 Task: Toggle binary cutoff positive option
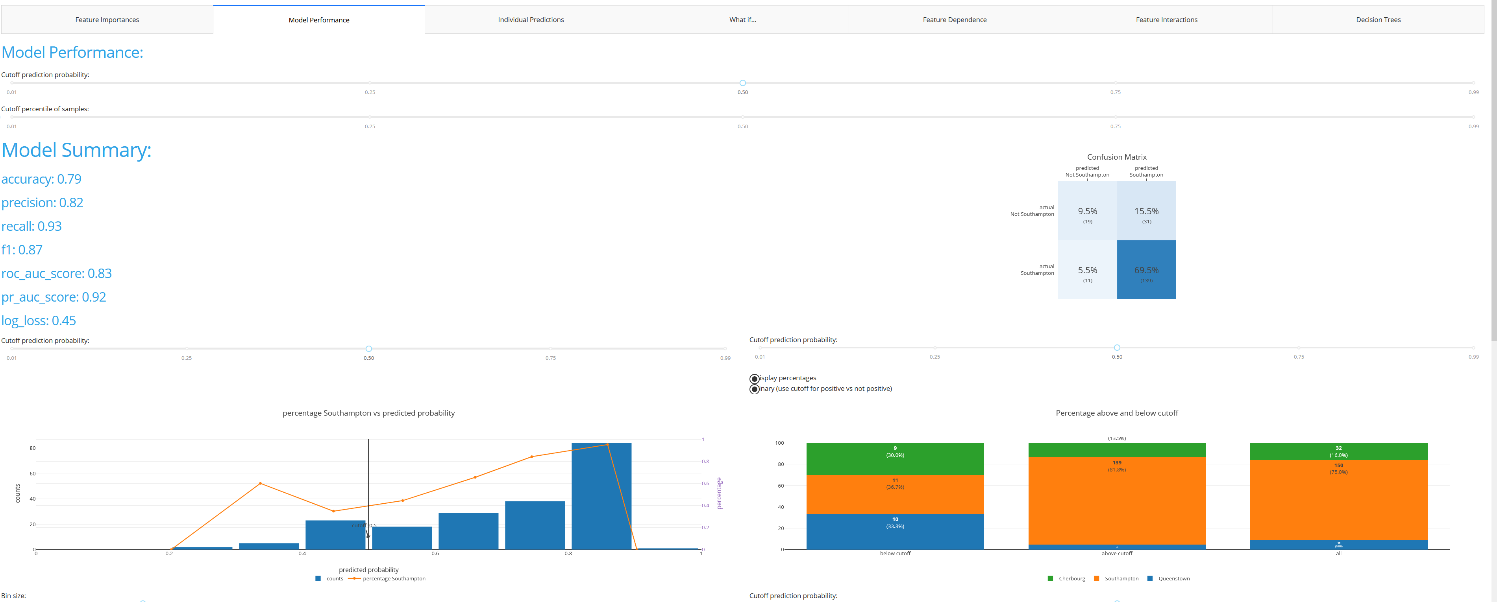[x=754, y=389]
